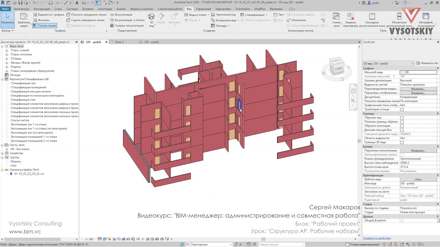Open the Выбор panel dropdown
The width and height of the screenshot is (440, 247).
[x=7, y=31]
